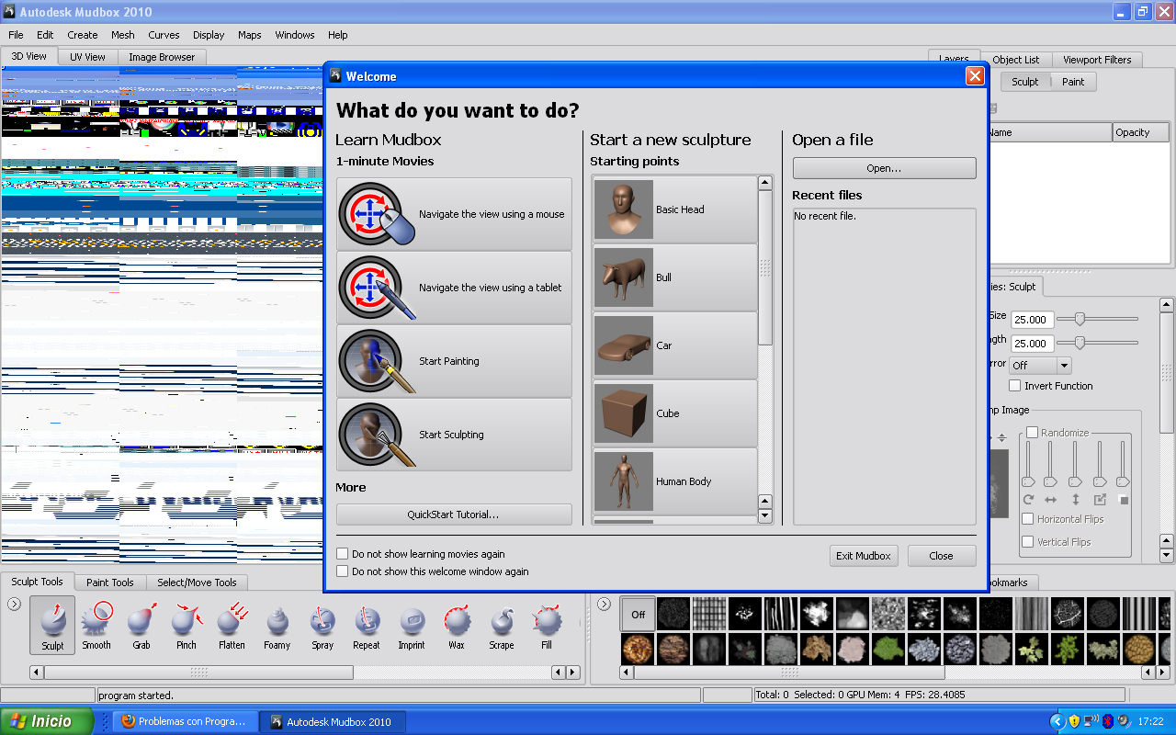
Task: Click the vertical offset randomize icon
Action: click(x=1075, y=500)
